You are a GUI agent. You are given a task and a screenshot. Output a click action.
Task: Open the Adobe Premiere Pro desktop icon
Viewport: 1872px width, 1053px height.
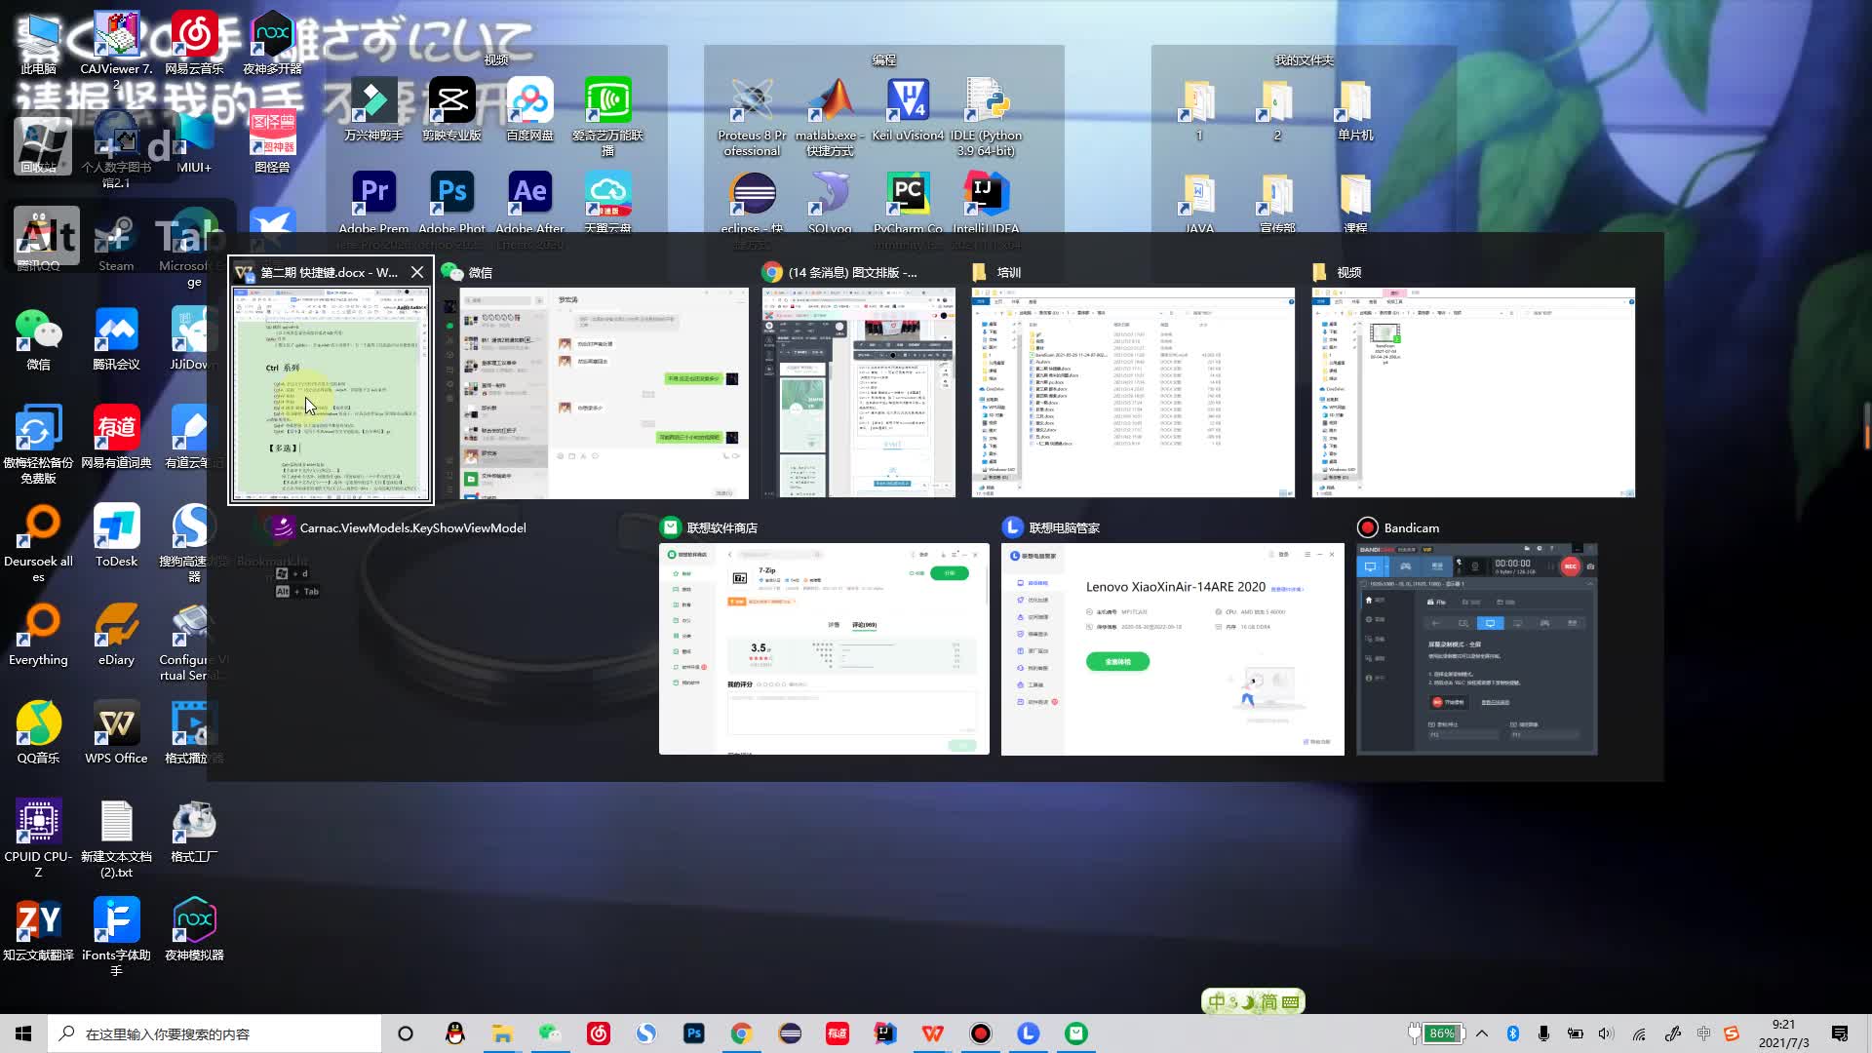click(374, 192)
